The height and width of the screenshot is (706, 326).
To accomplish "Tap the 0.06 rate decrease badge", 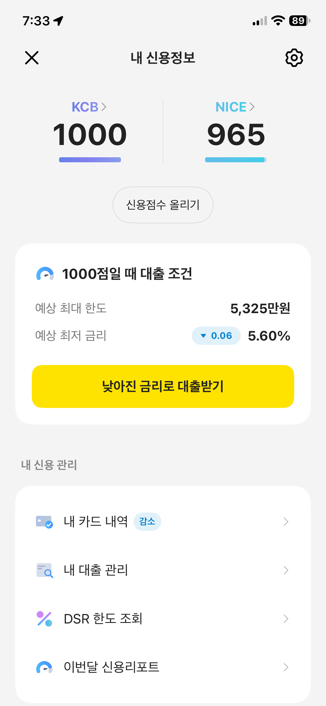I will coord(216,336).
